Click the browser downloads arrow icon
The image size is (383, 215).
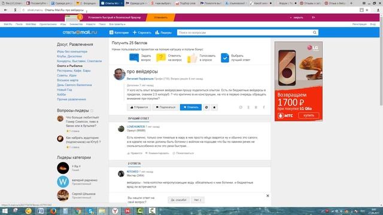378,10
